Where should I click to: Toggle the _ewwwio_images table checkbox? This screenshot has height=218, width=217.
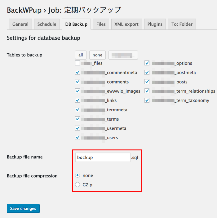(77, 91)
